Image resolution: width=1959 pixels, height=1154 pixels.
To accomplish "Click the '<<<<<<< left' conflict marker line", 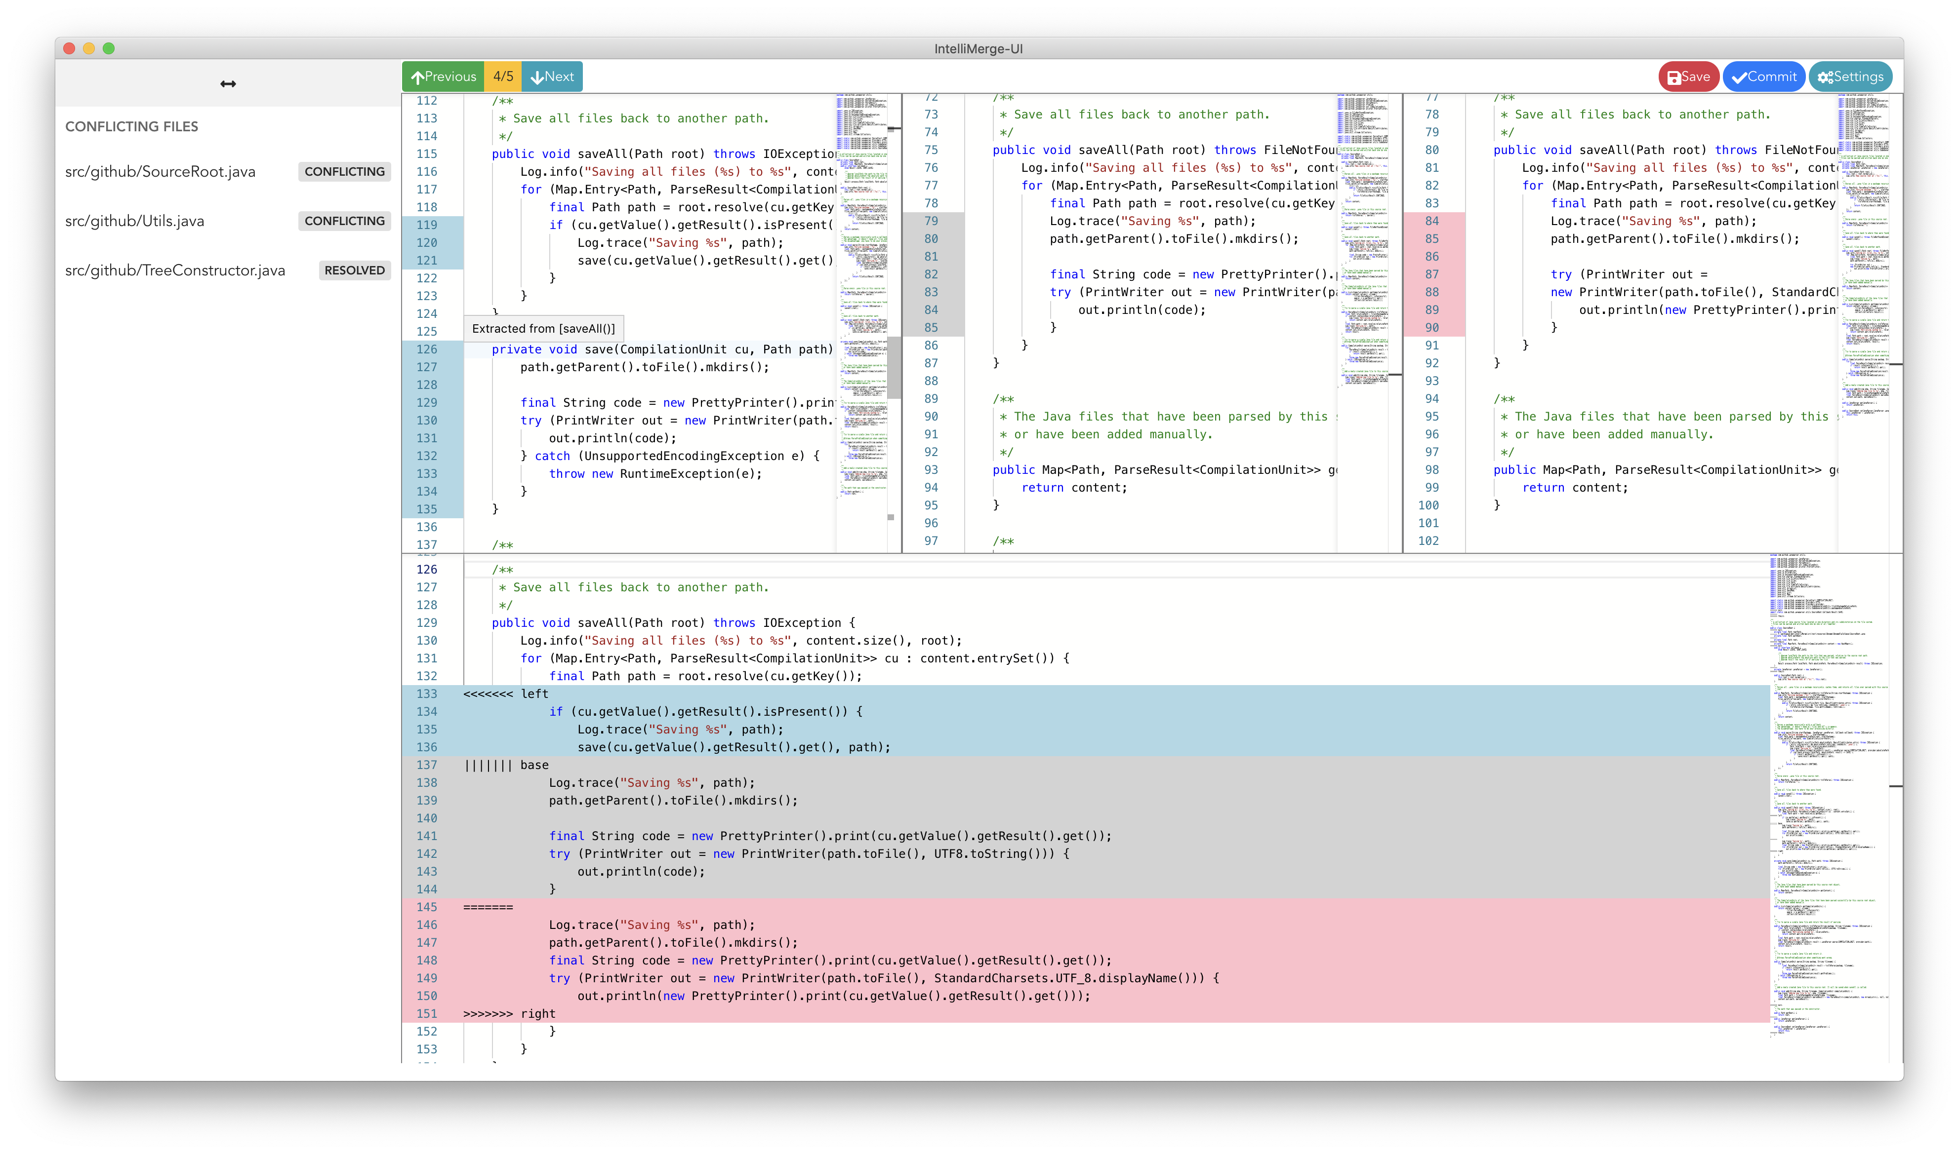I will coord(506,693).
